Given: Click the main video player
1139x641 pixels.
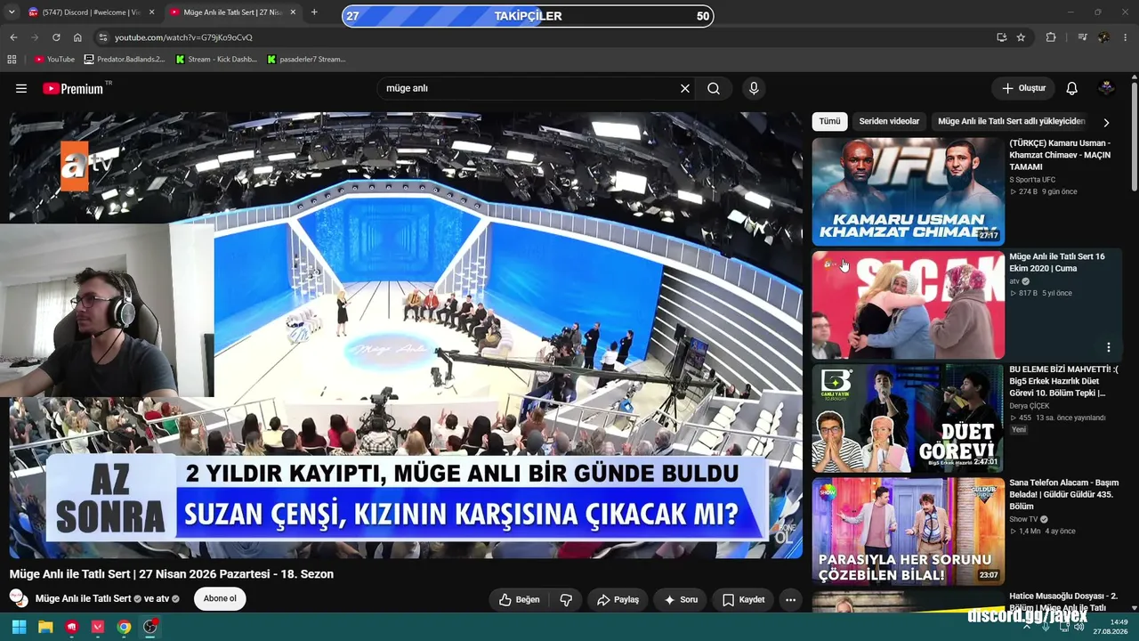Looking at the screenshot, I should tap(406, 336).
